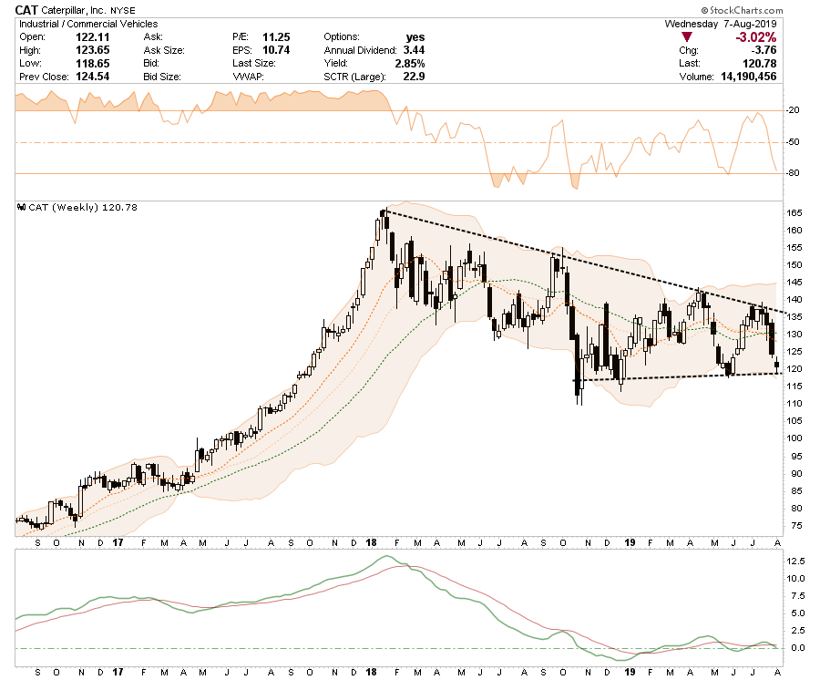Click the '17' year marker on price chart axis
Screen dimensions: 820x680
click(x=118, y=542)
